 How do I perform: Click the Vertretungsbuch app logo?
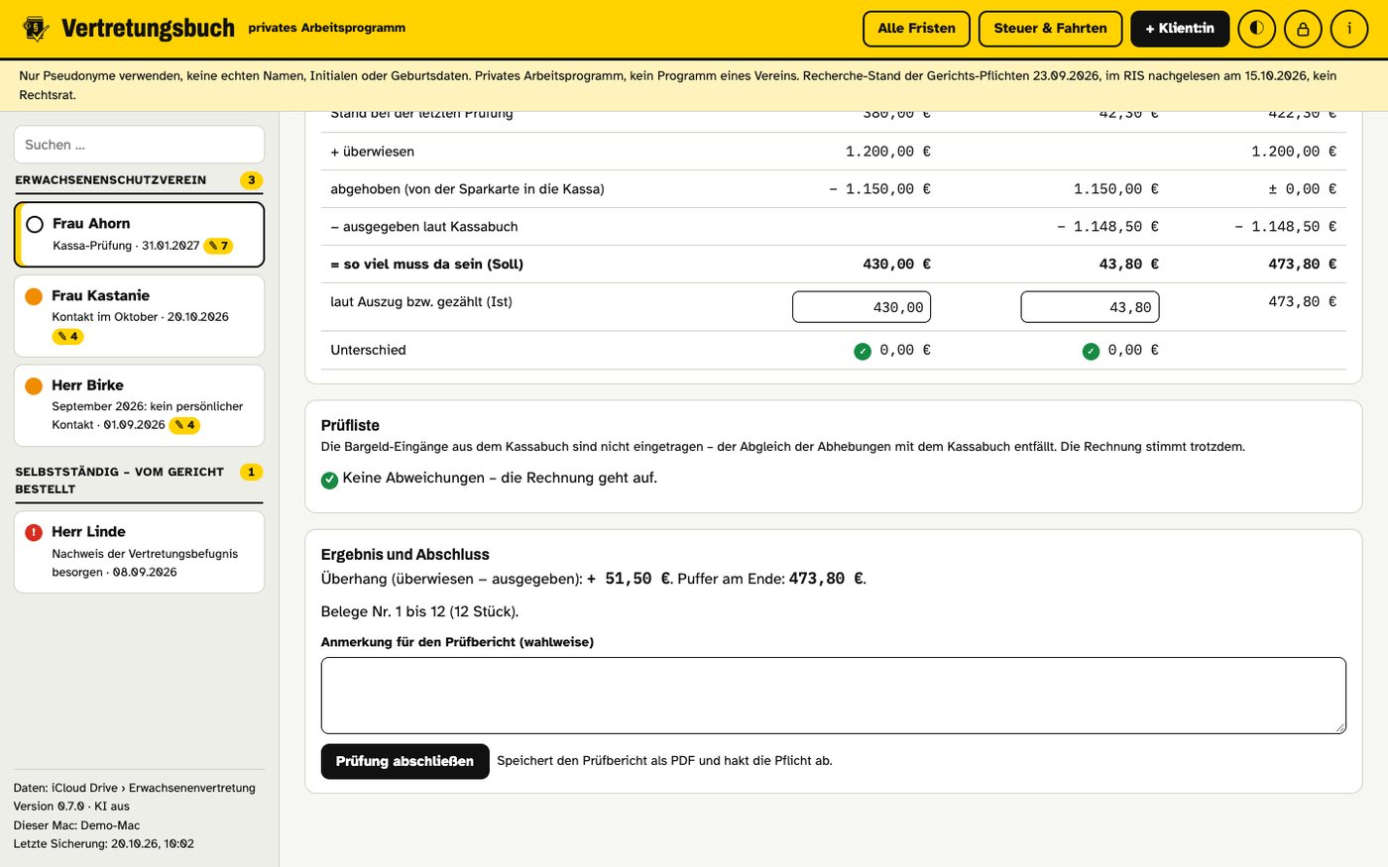tap(36, 29)
